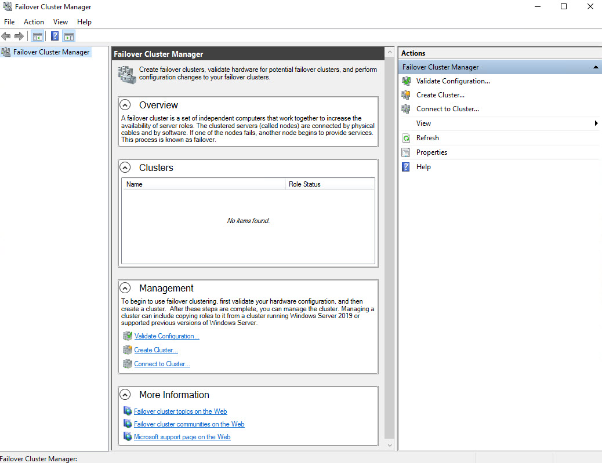Open Properties from the Actions pane

(431, 152)
